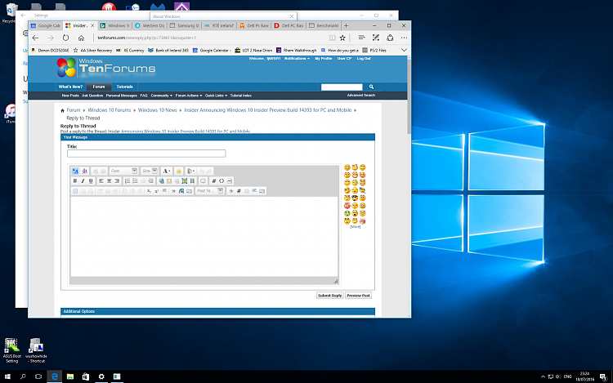Open the Size dropdown in the editor
This screenshot has width=613, height=383.
[150, 171]
